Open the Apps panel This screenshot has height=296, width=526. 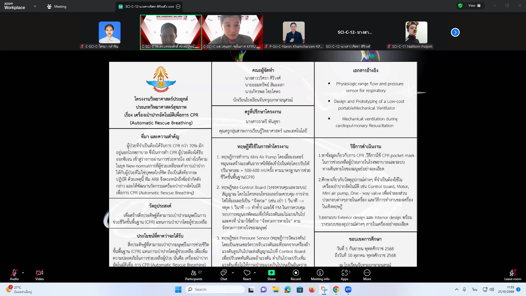344,275
